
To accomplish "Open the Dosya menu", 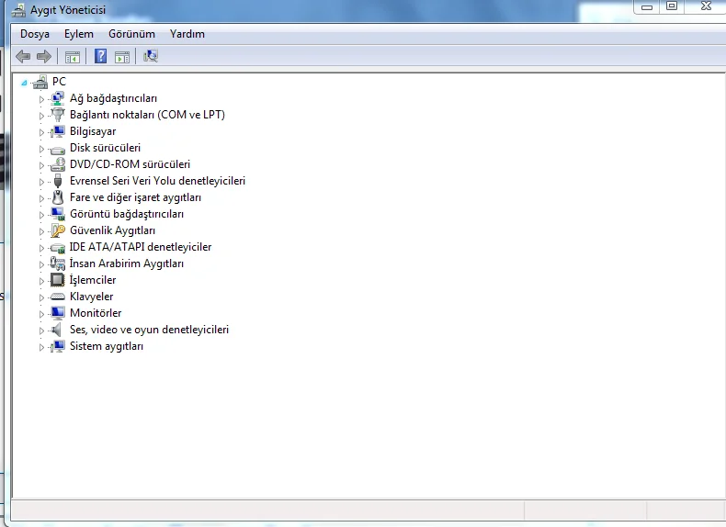I will click(35, 34).
